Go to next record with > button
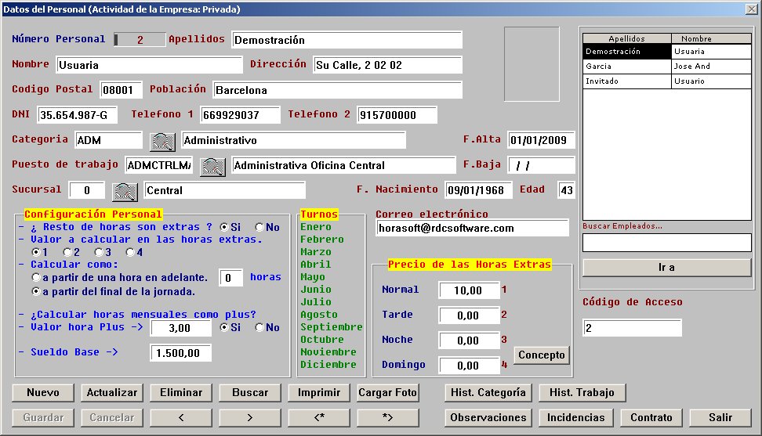The height and width of the screenshot is (436, 762). pos(250,417)
